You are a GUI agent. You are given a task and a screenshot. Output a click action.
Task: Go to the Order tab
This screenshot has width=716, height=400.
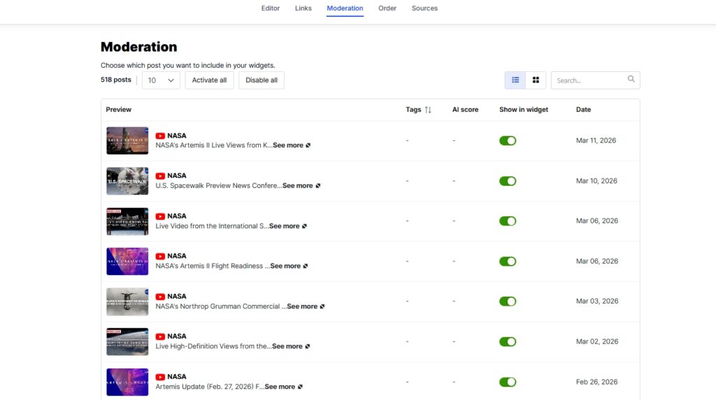pos(387,8)
